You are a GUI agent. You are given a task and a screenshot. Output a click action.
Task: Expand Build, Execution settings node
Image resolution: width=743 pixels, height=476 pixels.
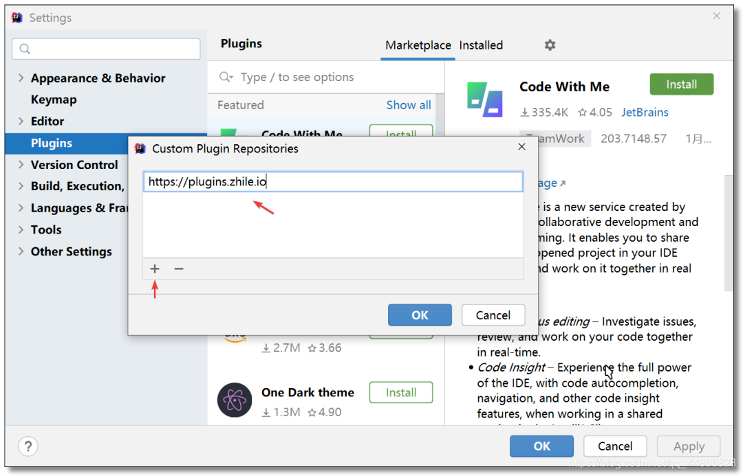[x=21, y=186]
